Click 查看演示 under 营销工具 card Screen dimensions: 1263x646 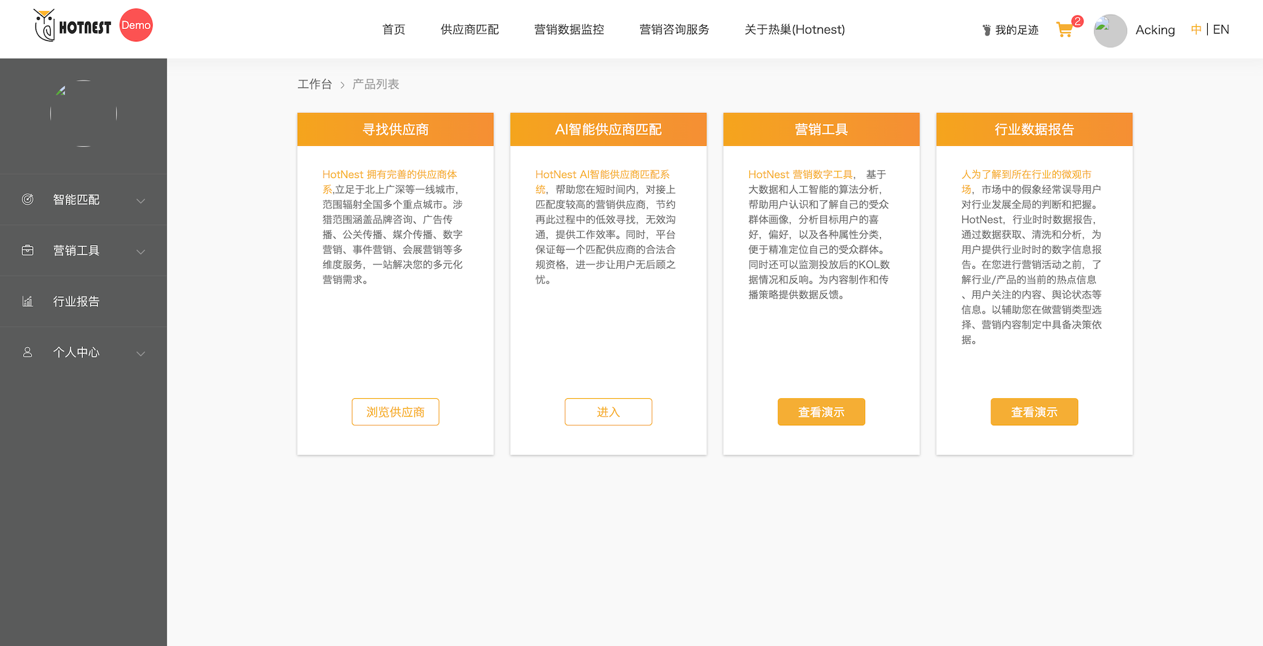(x=821, y=412)
